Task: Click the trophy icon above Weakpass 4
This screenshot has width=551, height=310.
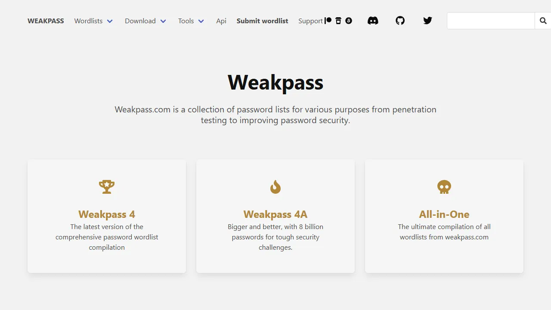Action: 107,186
